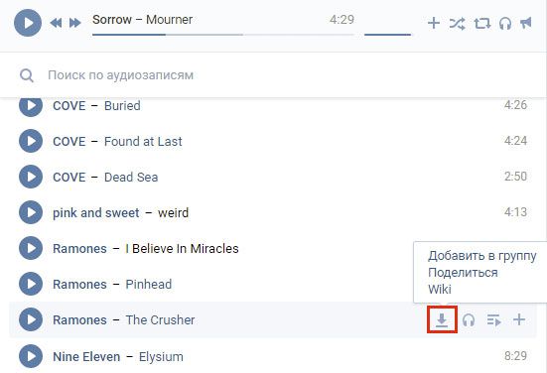Click the headphones icon in the player header
547x373 pixels.
pos(505,24)
